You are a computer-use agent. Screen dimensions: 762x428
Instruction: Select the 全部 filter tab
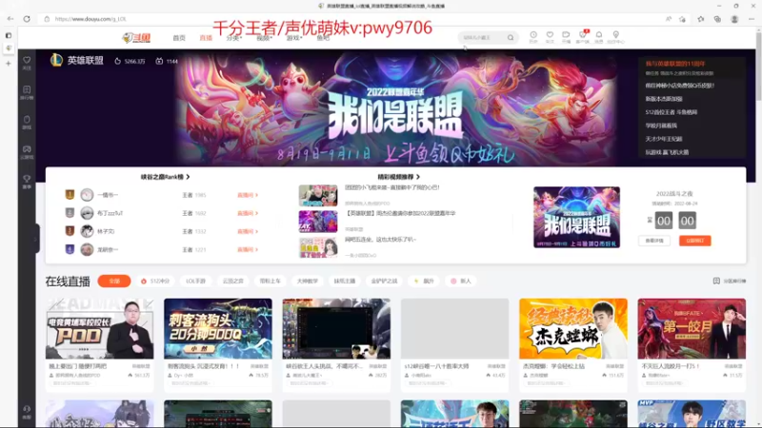pos(114,281)
